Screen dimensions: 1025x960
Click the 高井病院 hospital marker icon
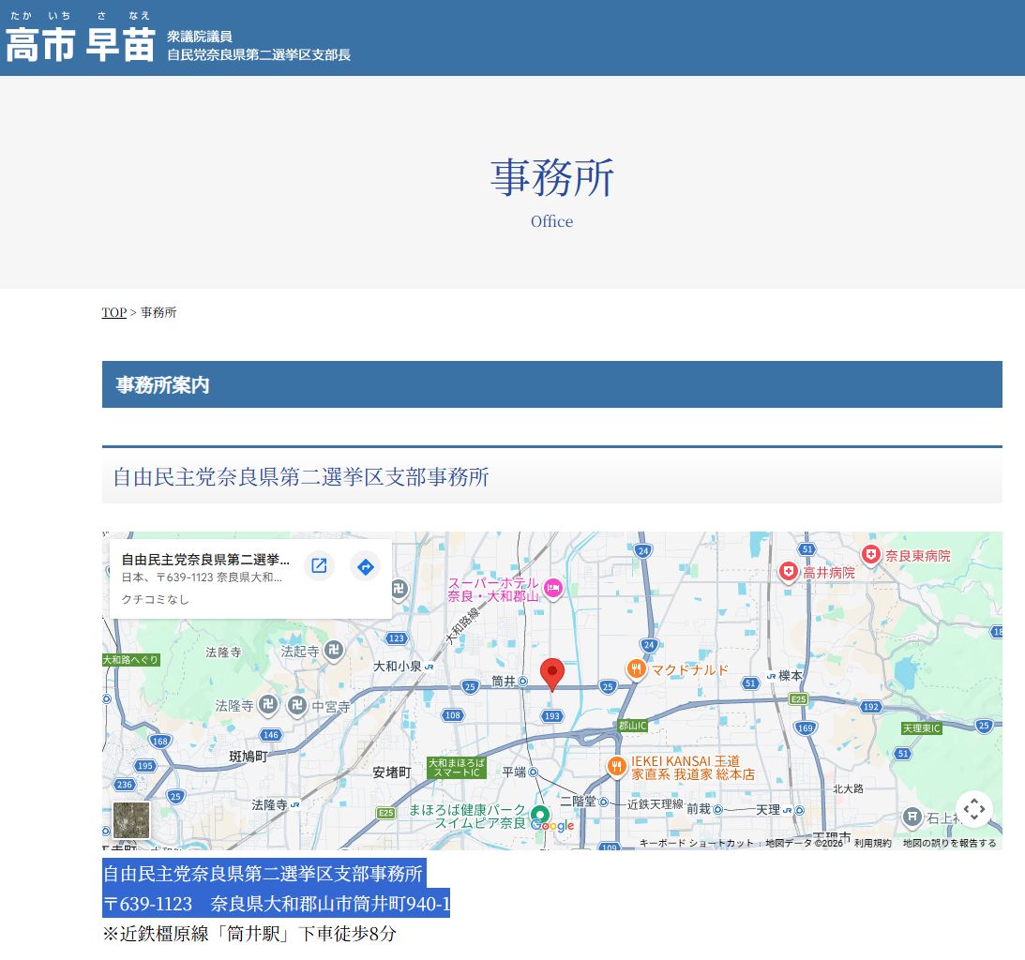(789, 571)
